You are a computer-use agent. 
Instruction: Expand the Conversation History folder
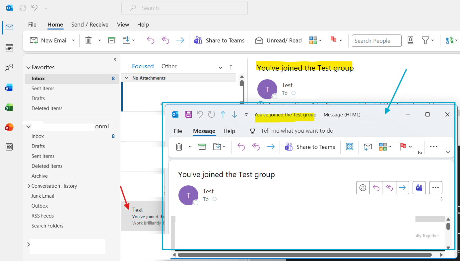pyautogui.click(x=29, y=186)
